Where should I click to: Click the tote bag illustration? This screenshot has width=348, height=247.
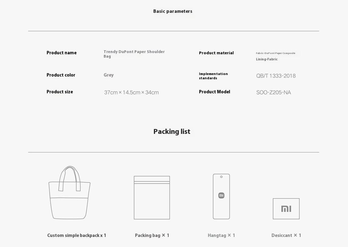coord(69,192)
